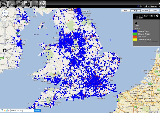The height and width of the screenshot is (113, 160).
Task: Zoom out with the minus button
Action: click(x=5, y=47)
